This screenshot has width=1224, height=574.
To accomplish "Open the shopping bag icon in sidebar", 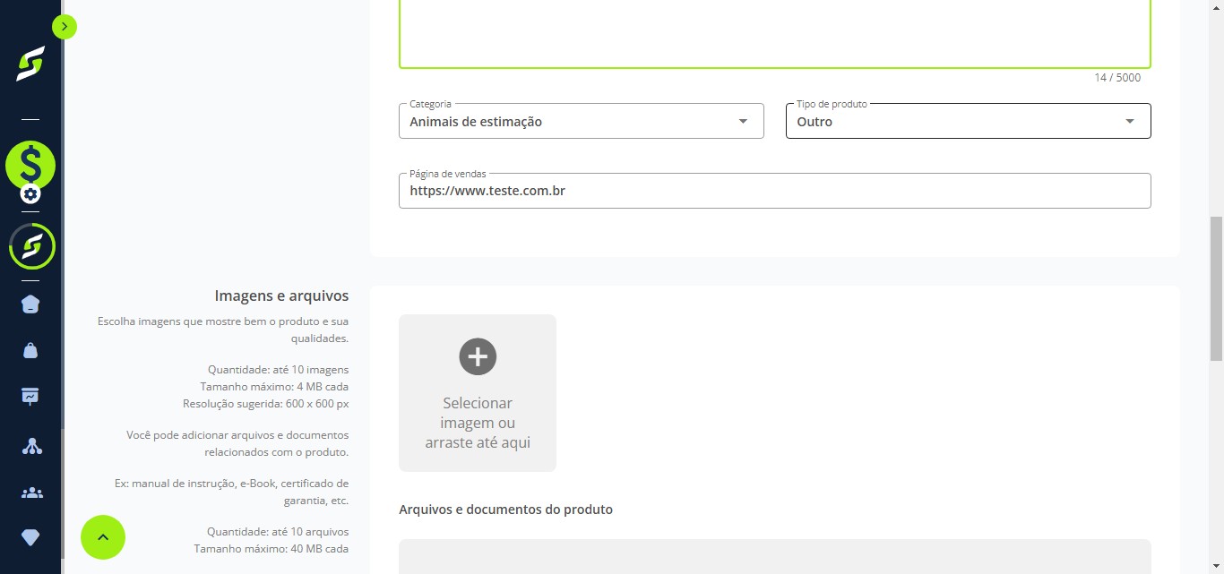I will tap(30, 350).
